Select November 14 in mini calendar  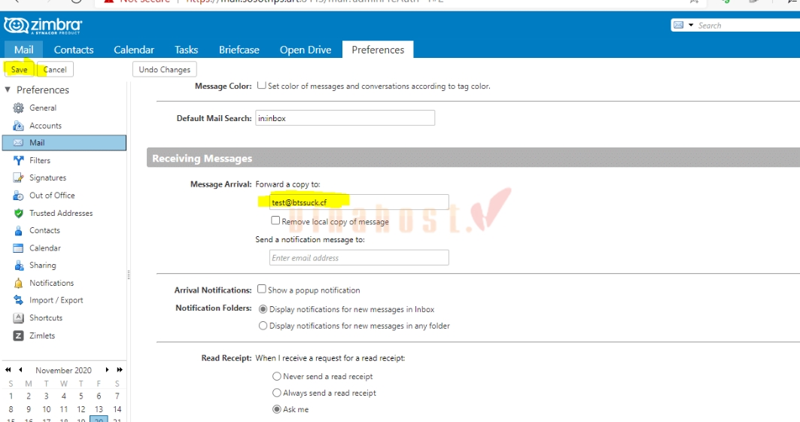click(117, 409)
